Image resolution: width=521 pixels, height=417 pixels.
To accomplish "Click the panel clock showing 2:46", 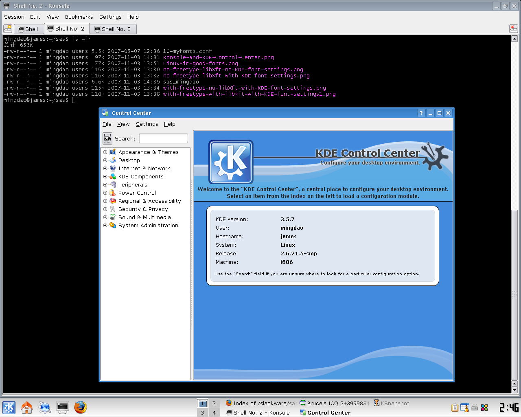I will pyautogui.click(x=509, y=407).
